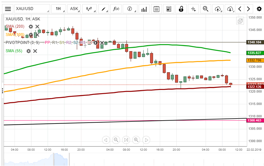Open settings for SMA (200) indicator

point(31,27)
